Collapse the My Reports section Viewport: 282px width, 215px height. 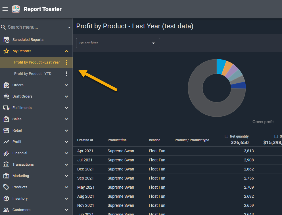click(66, 51)
